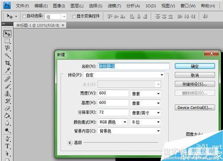This screenshot has height=161, width=223.
Task: Close the 未标题-1 document tab
Action: 63,25
